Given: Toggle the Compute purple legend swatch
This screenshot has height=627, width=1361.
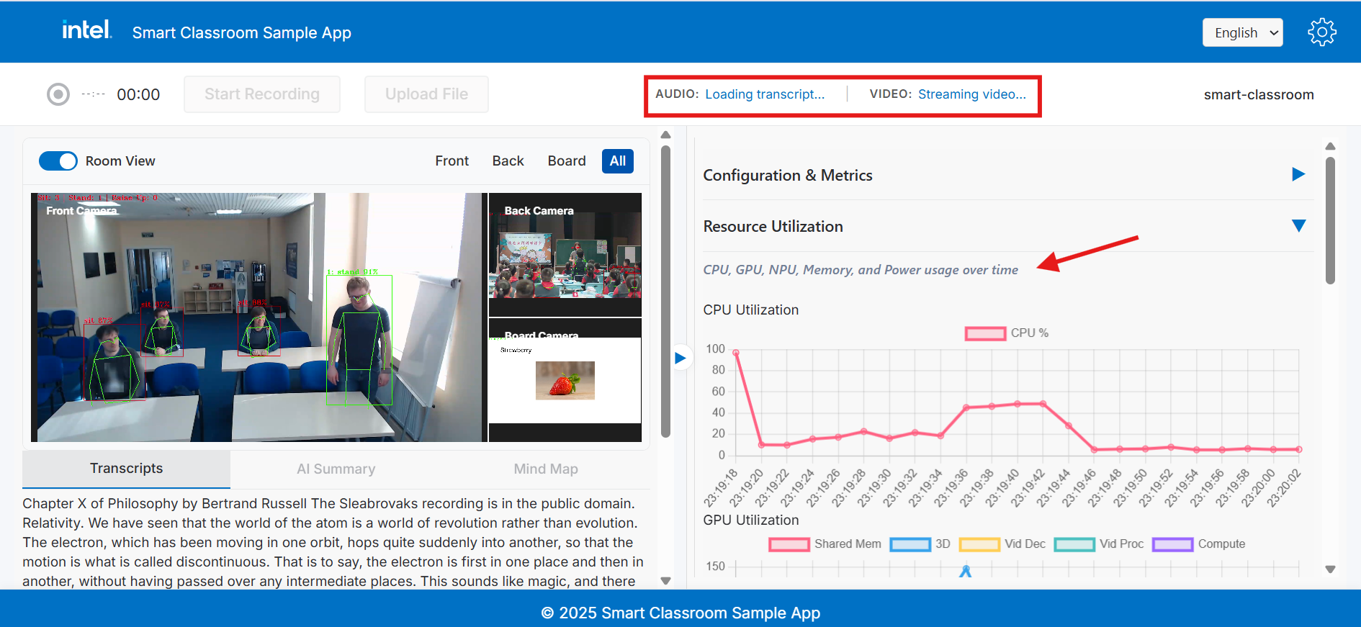Looking at the screenshot, I should click(x=1172, y=544).
